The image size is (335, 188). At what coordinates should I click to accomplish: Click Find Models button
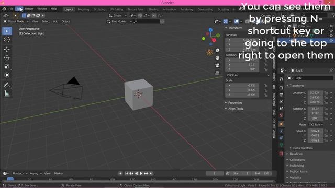[119, 21]
